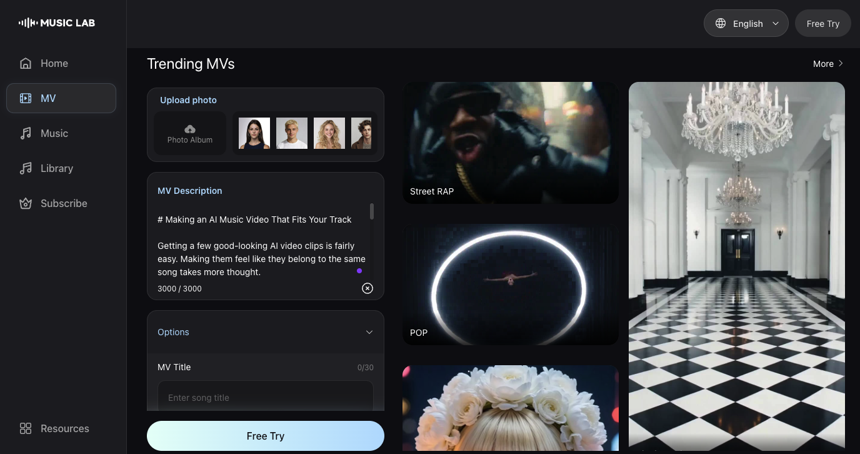Viewport: 860px width, 454px height.
Task: Go to the Home page
Action: (x=61, y=63)
